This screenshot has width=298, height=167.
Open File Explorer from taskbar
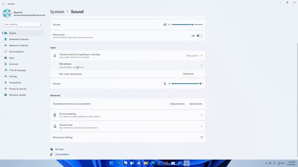click(146, 163)
